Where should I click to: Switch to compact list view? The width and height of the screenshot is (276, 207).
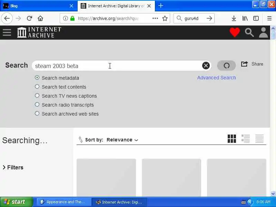(x=259, y=139)
